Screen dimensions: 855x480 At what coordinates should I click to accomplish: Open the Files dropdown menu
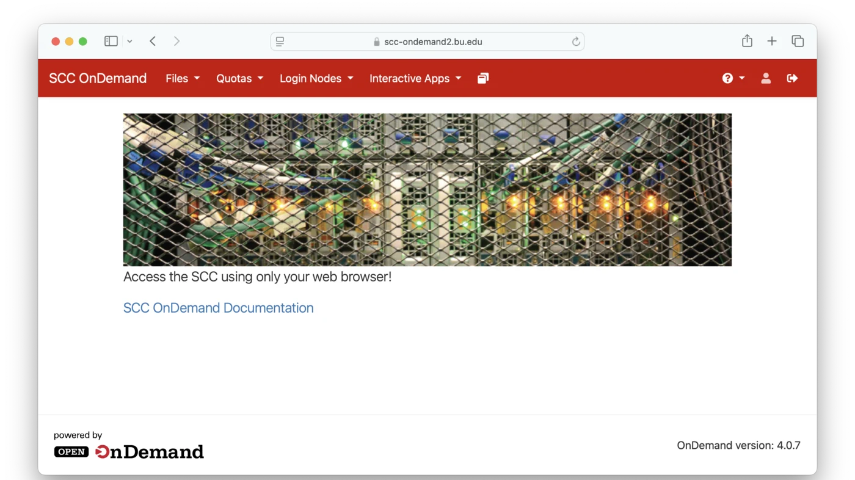click(183, 78)
